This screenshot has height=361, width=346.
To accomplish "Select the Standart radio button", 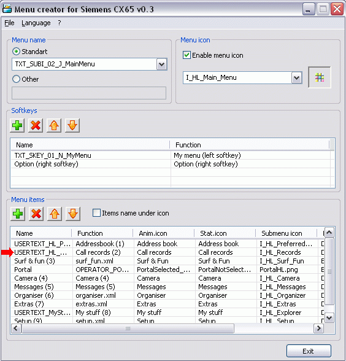I will click(x=16, y=52).
